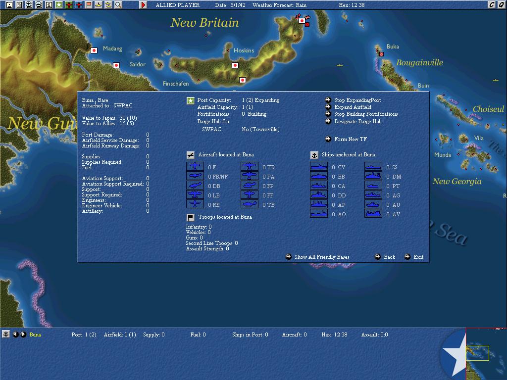The image size is (507, 380).
Task: Select the cruiser (CA) ship icon
Action: (319, 186)
